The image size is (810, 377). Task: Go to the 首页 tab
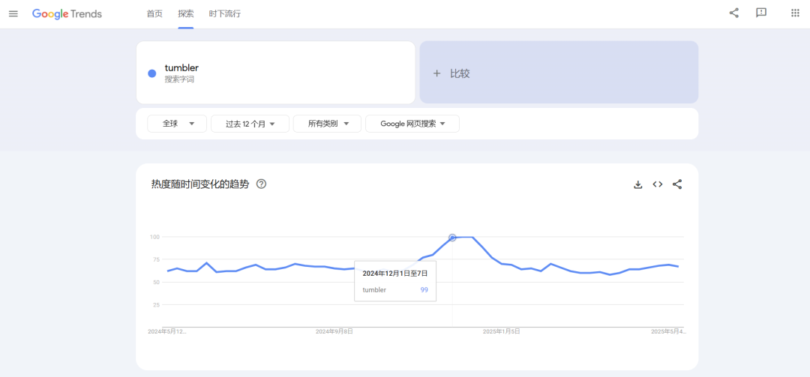pyautogui.click(x=154, y=14)
